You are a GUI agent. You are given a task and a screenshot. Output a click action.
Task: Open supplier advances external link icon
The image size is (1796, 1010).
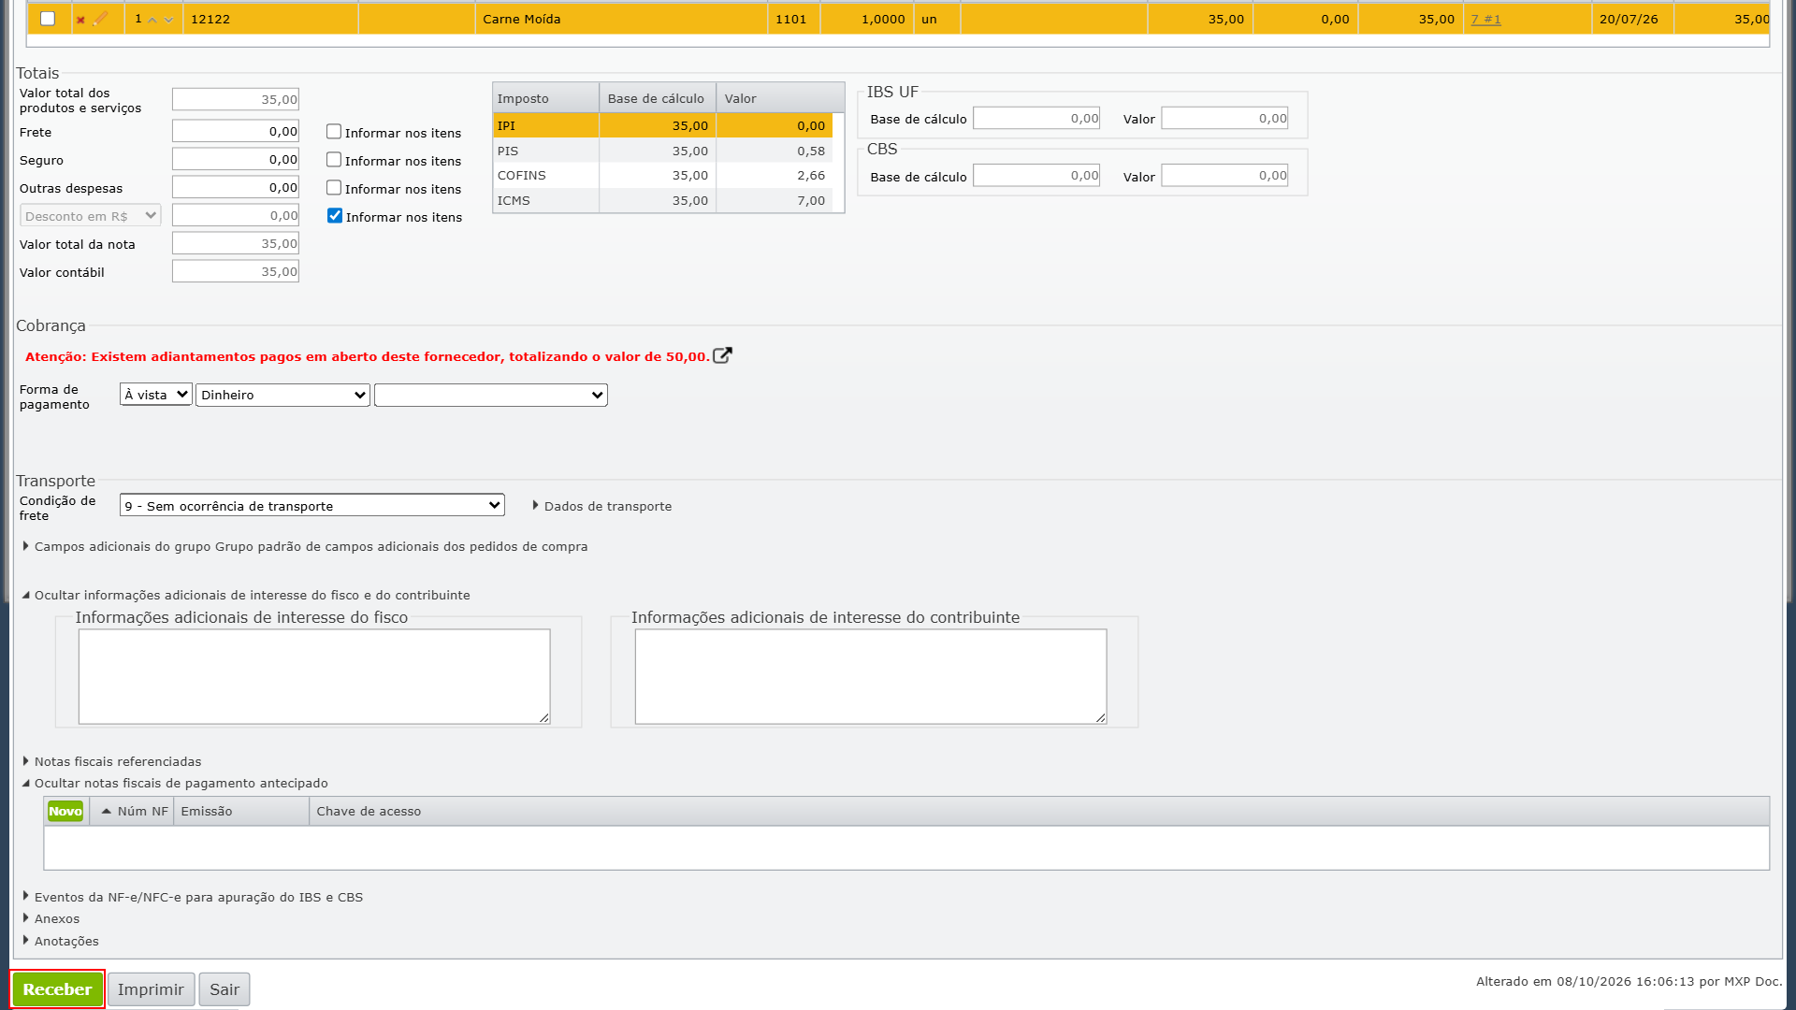click(722, 355)
